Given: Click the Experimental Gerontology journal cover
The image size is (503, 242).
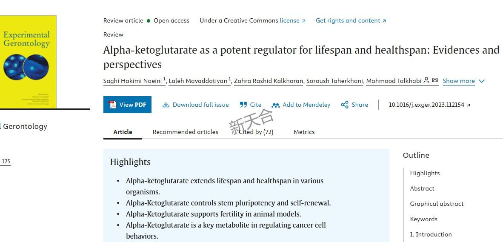Looking at the screenshot, I should point(28,62).
